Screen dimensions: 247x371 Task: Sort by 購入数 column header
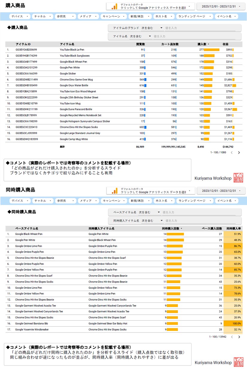[202, 44]
